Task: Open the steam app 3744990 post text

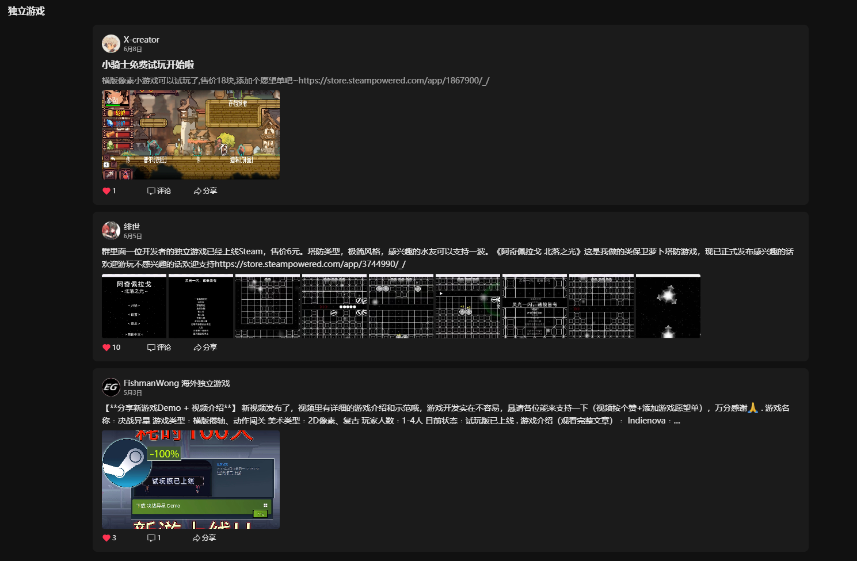Action: coord(448,258)
